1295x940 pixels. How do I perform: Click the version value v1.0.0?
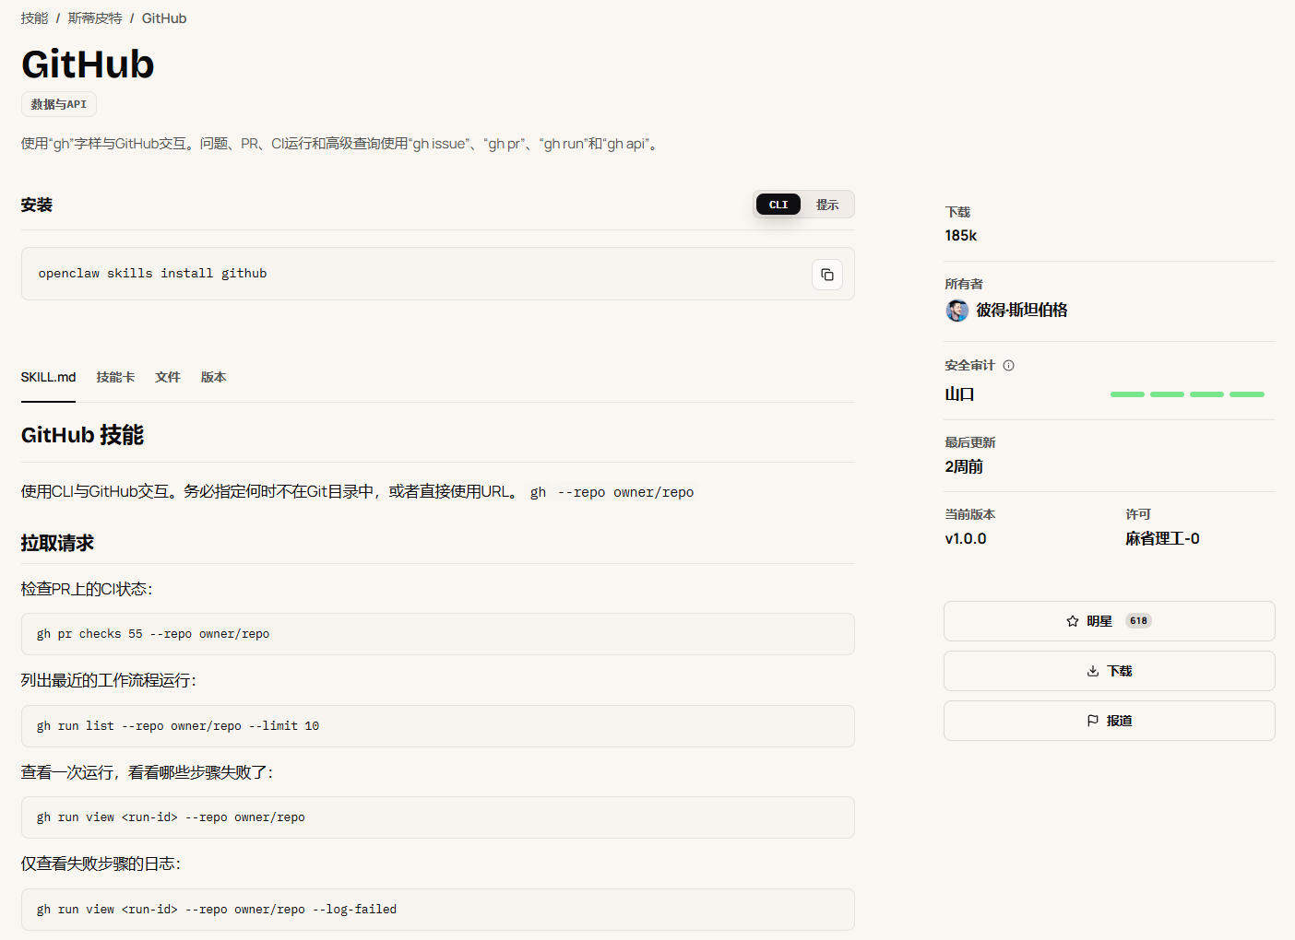(x=966, y=538)
